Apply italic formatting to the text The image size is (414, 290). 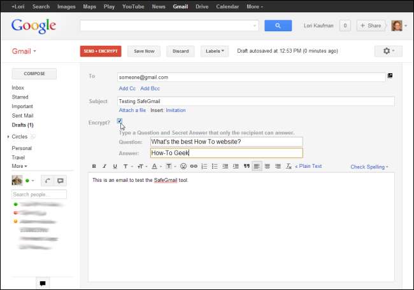pyautogui.click(x=104, y=167)
